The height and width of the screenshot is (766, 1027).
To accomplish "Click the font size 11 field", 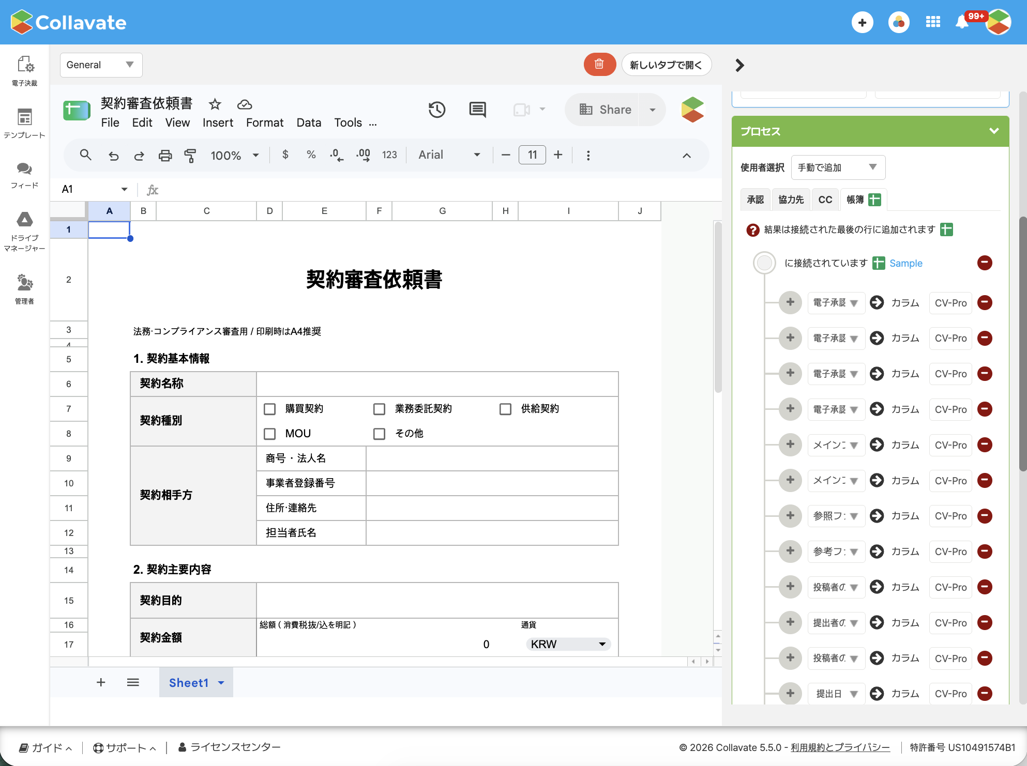I will 532,155.
